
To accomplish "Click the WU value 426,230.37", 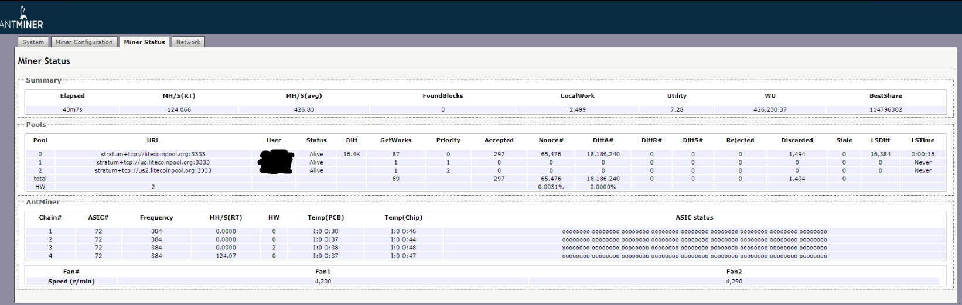I will [x=770, y=109].
